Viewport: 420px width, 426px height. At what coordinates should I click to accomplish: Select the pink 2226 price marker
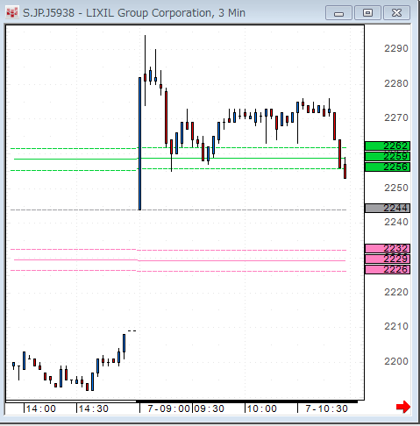(x=388, y=269)
